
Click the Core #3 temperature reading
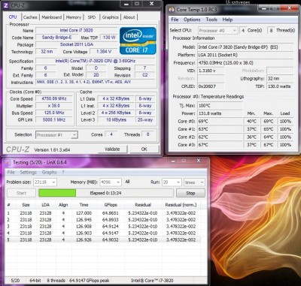coord(220,145)
